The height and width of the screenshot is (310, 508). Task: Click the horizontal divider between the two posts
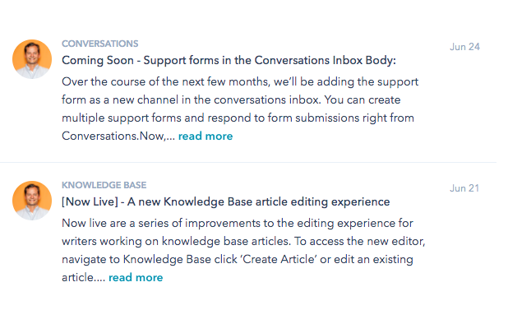tap(248, 162)
